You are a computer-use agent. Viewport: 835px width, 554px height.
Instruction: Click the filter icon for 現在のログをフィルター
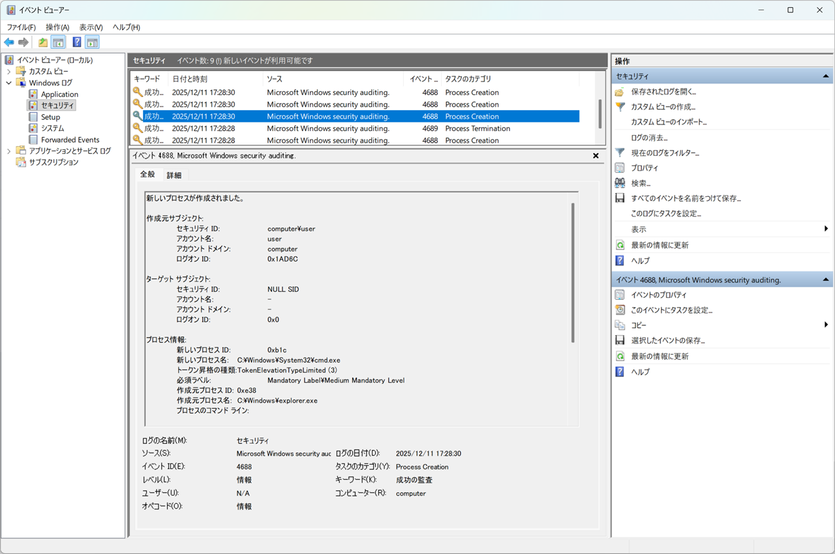coord(620,153)
